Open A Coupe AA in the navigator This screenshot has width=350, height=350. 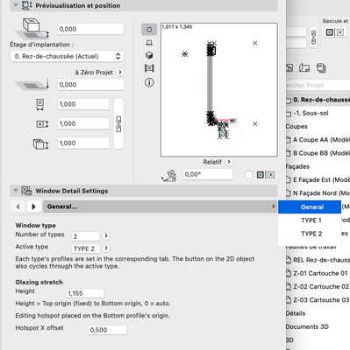[x=318, y=140]
